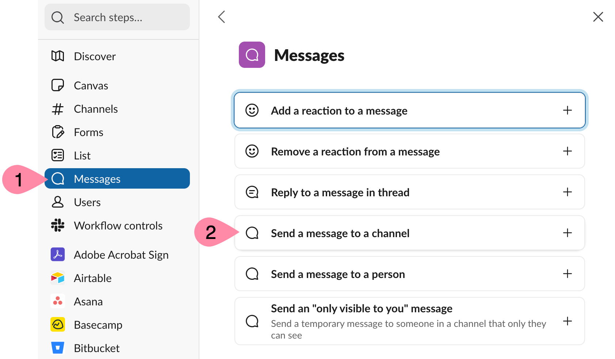Expand Add a reaction step with plus
The width and height of the screenshot is (615, 359).
tap(567, 110)
